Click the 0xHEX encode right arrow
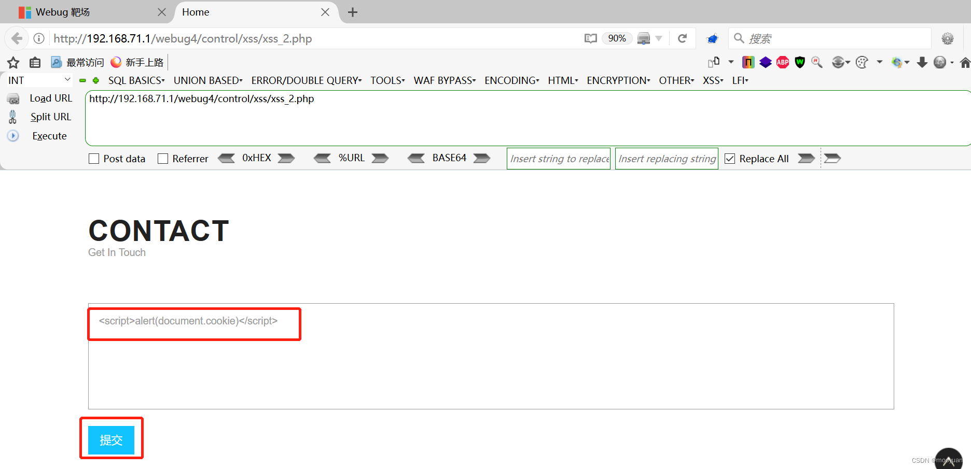Viewport: 971px width, 469px height. pyautogui.click(x=286, y=158)
